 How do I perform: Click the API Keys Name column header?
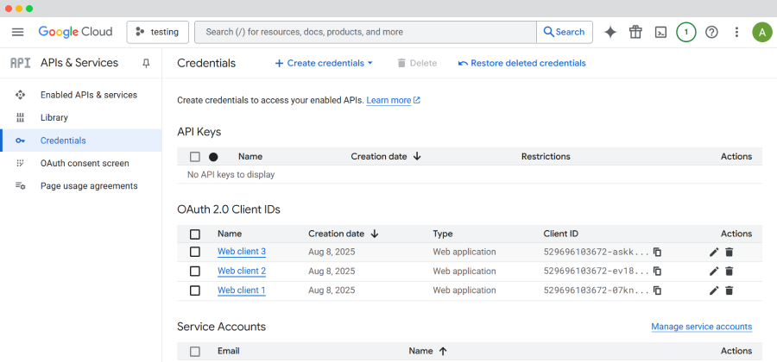click(x=250, y=157)
